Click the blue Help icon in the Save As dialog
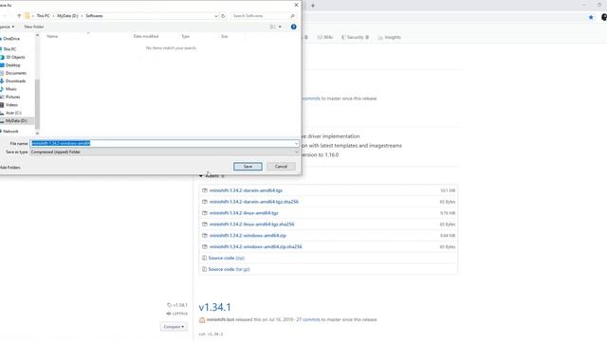The height and width of the screenshot is (341, 607). pos(293,27)
